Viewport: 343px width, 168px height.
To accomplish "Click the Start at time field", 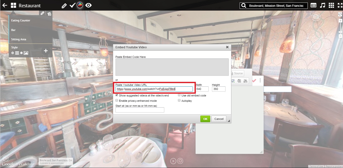I will (x=140, y=110).
